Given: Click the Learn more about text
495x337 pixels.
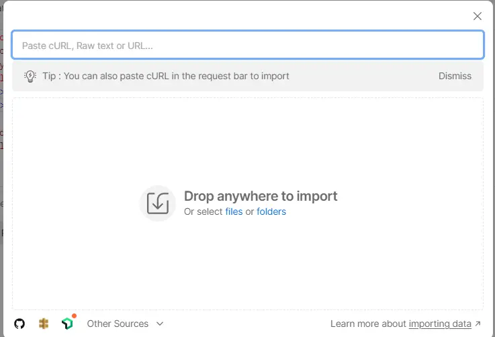Looking at the screenshot, I should coord(368,324).
